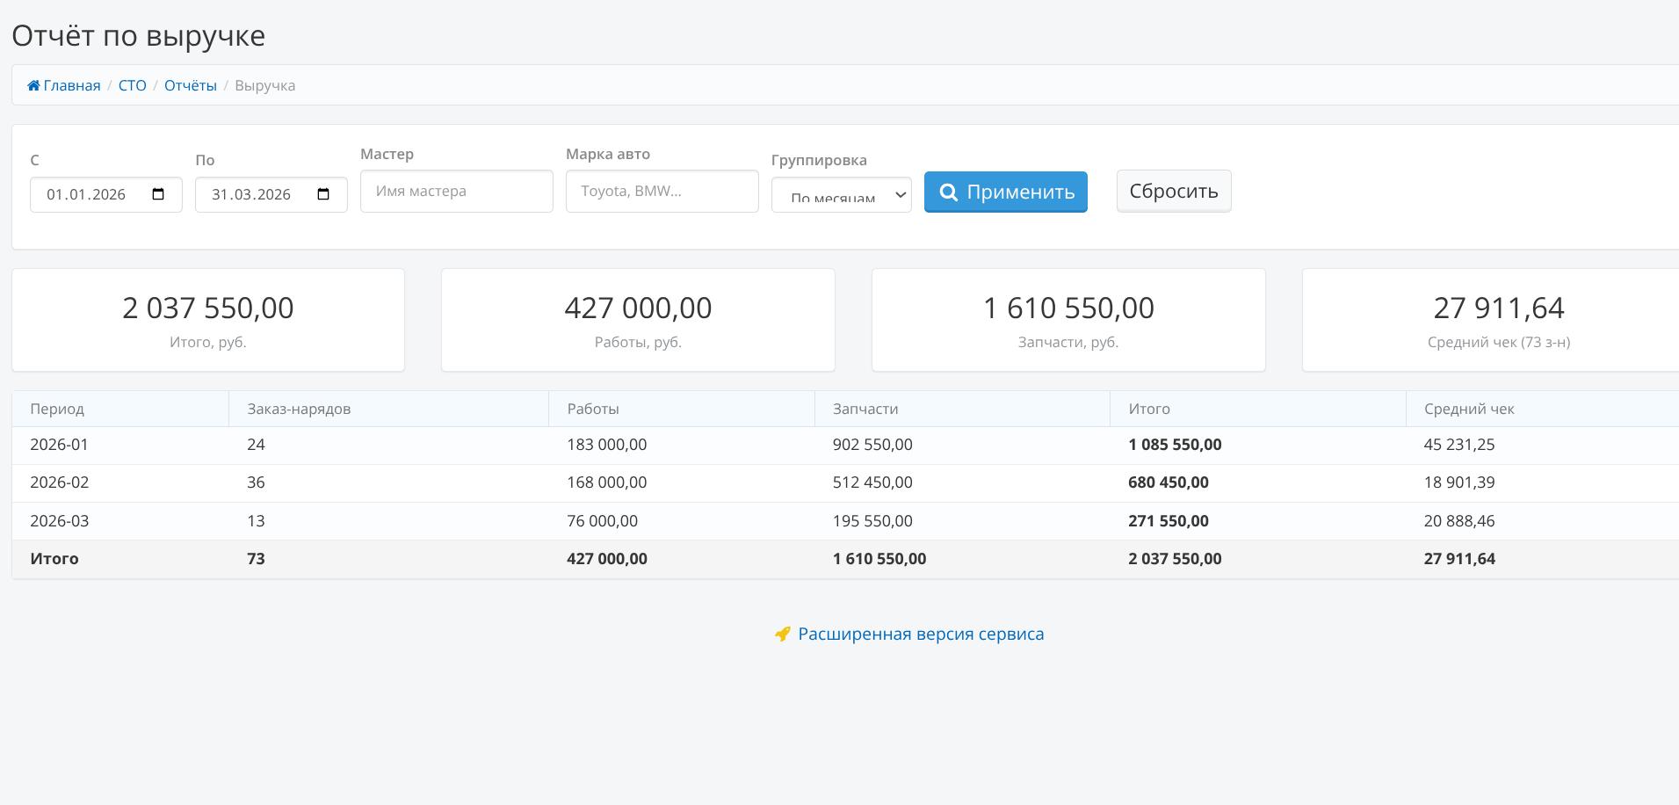Image resolution: width=1679 pixels, height=805 pixels.
Task: Click the Итого summary card showing 2 037 550,00
Action: [208, 319]
